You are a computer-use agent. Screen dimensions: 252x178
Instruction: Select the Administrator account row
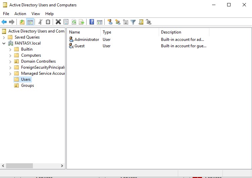point(138,39)
